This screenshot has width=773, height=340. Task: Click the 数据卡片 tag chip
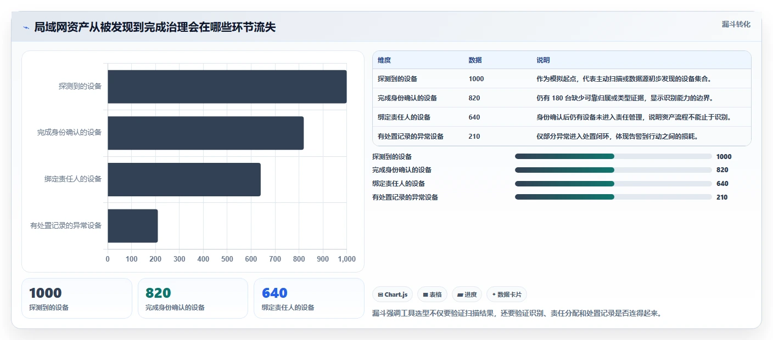tap(507, 294)
